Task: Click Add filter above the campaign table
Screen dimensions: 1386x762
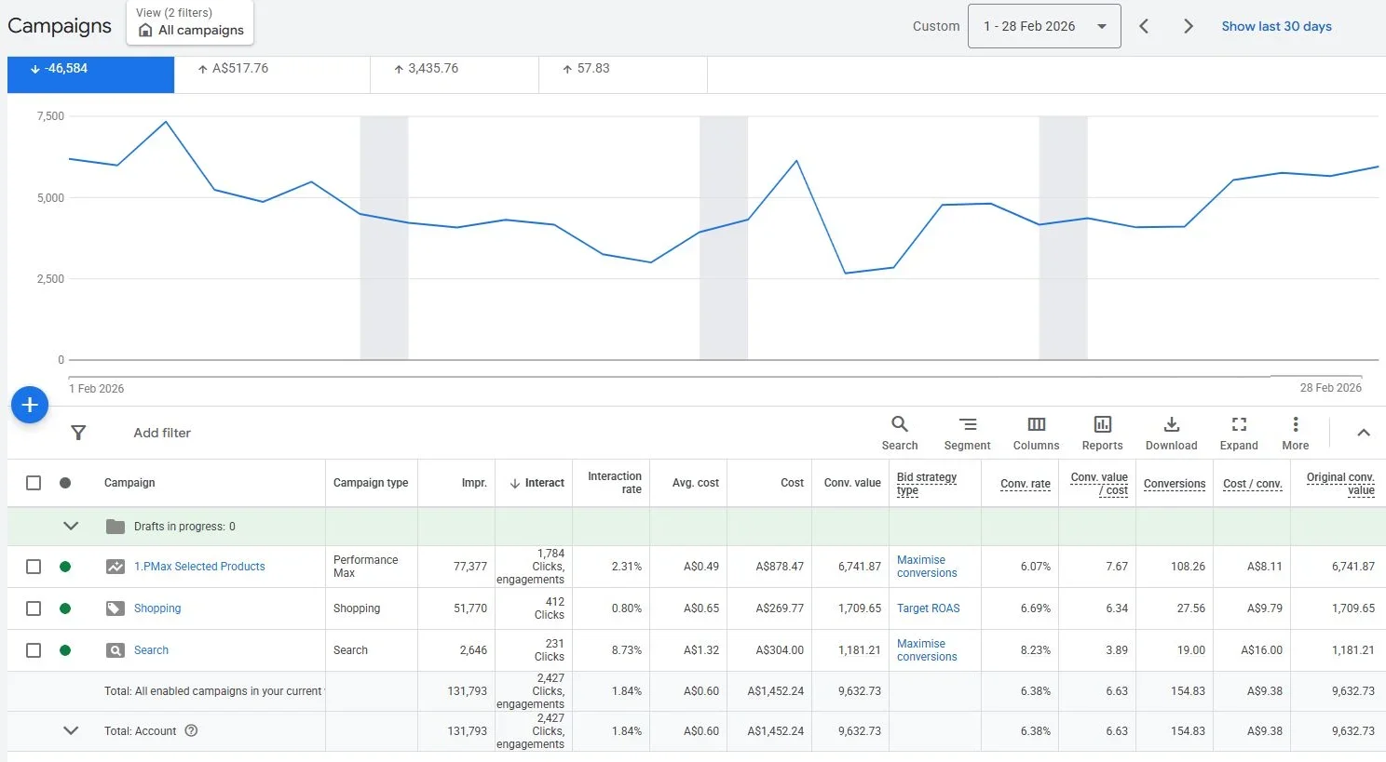Action: (x=161, y=432)
